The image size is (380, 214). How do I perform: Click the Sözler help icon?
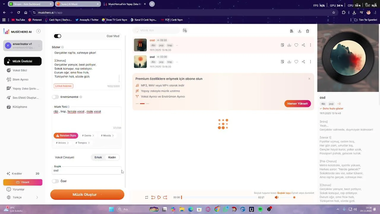click(x=62, y=47)
